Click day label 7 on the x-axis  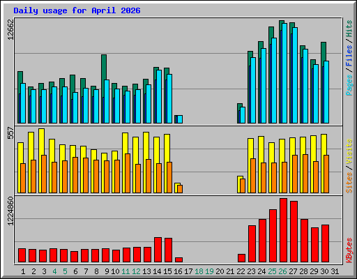(86, 271)
